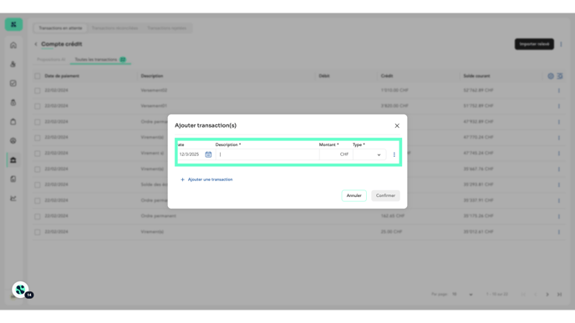
Task: Jump to the last page of transactions
Action: (x=559, y=295)
